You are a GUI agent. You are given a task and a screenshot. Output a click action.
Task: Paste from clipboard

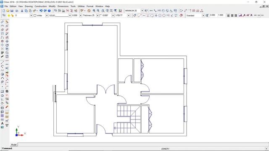[x=30, y=10]
